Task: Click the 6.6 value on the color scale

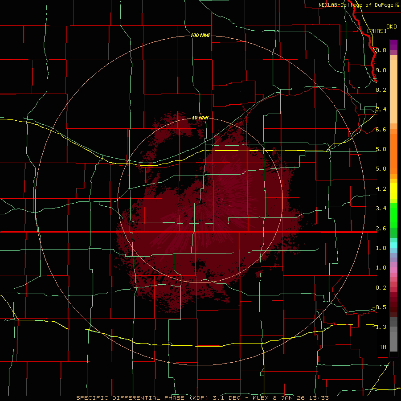Action: click(x=381, y=129)
